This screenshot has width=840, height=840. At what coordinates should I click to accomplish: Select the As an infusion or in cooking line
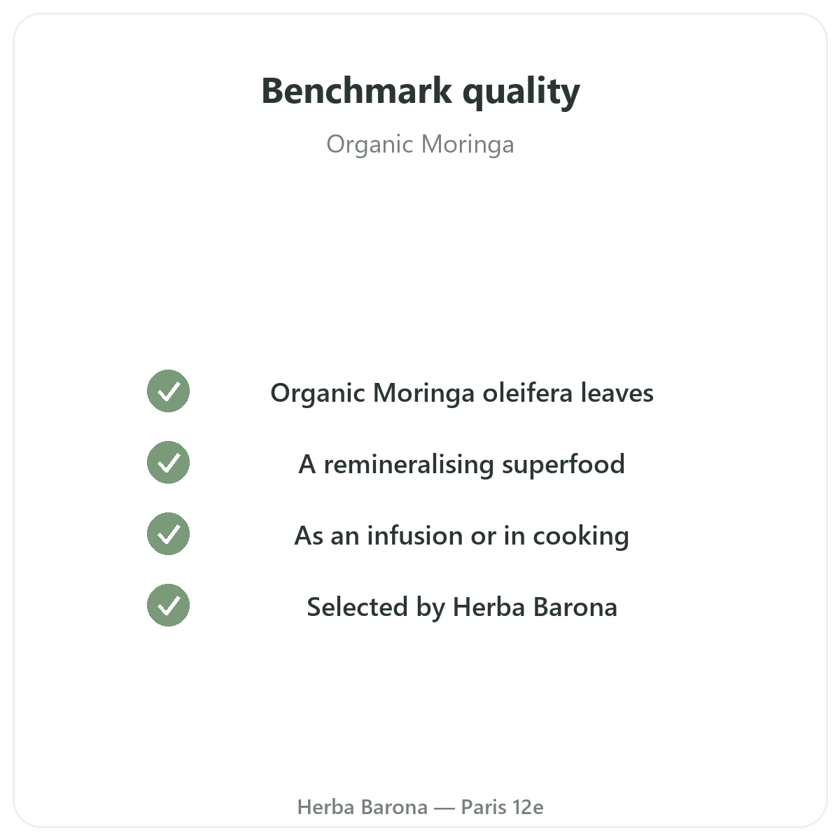(x=462, y=536)
